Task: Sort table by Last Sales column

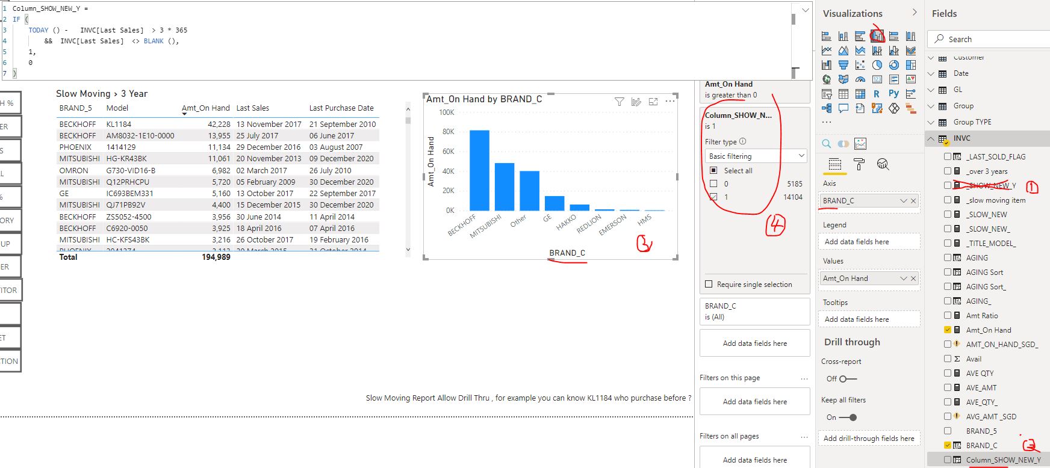Action: [252, 108]
